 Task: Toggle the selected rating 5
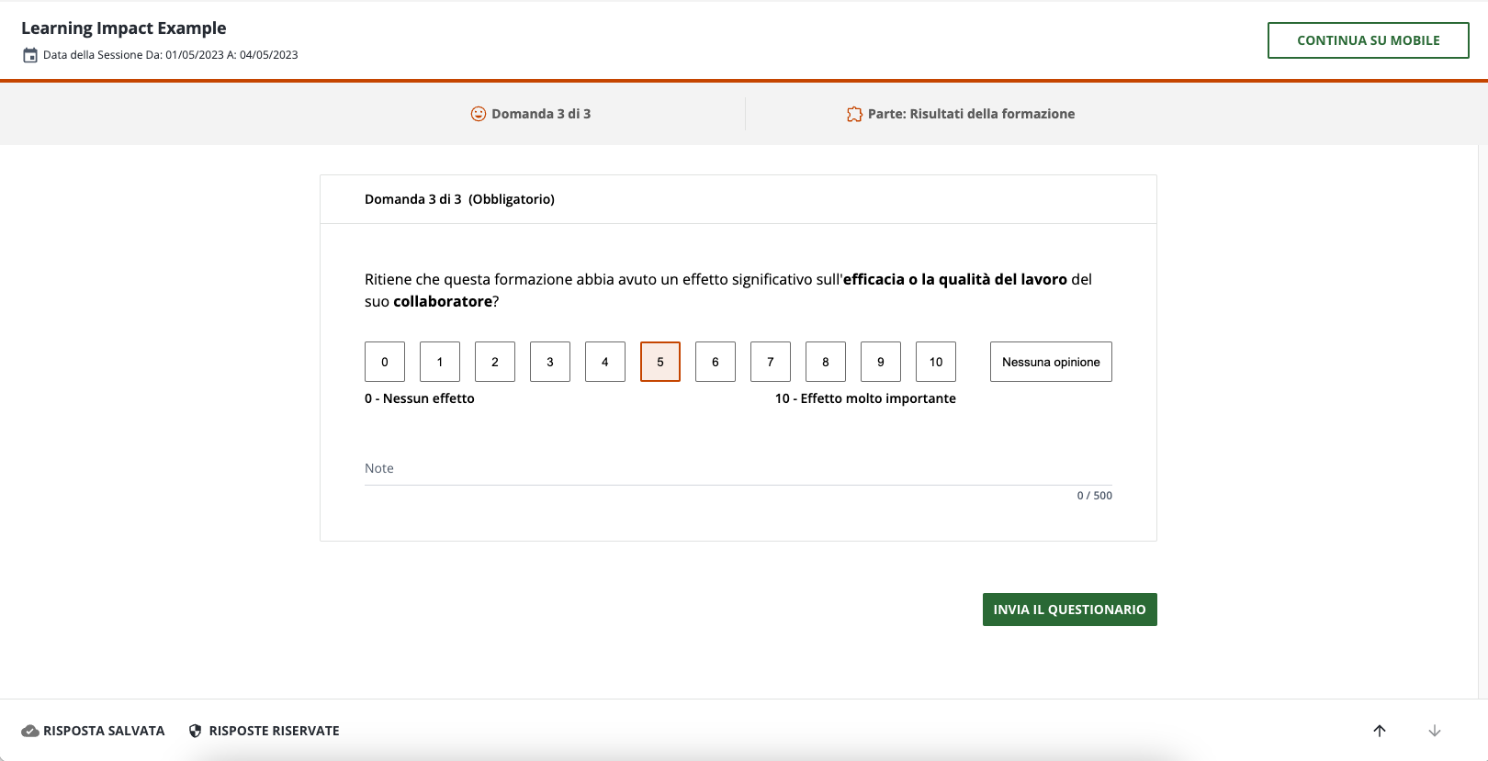660,362
